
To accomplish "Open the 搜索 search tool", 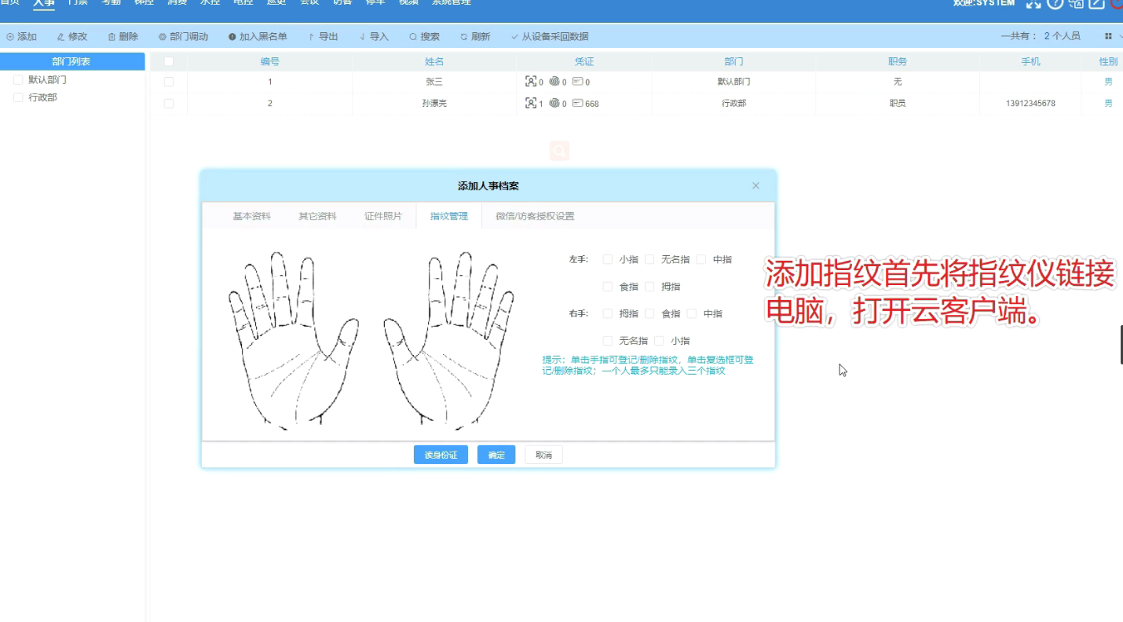I will coord(425,37).
